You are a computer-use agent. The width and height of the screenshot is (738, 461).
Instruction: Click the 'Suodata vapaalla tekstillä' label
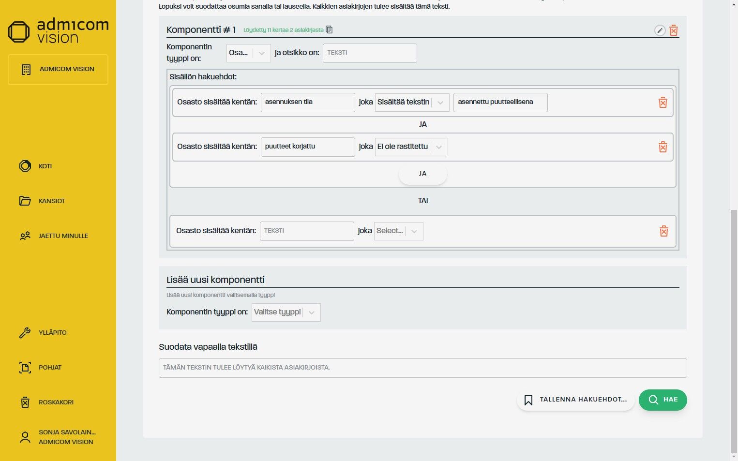click(208, 347)
